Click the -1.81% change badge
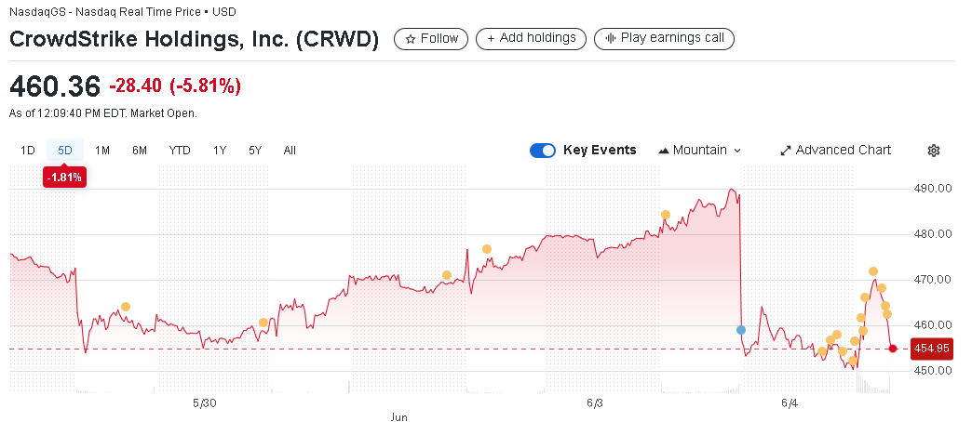The width and height of the screenshot is (972, 422). [x=64, y=178]
